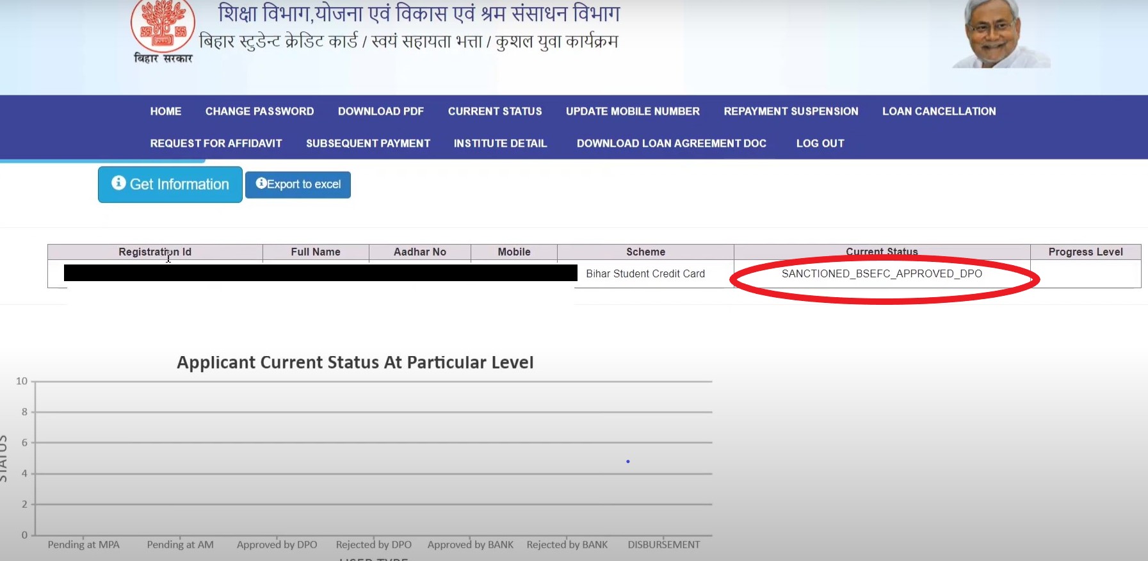Open the CHANGE PASSWORD page
1148x561 pixels.
pyautogui.click(x=259, y=111)
